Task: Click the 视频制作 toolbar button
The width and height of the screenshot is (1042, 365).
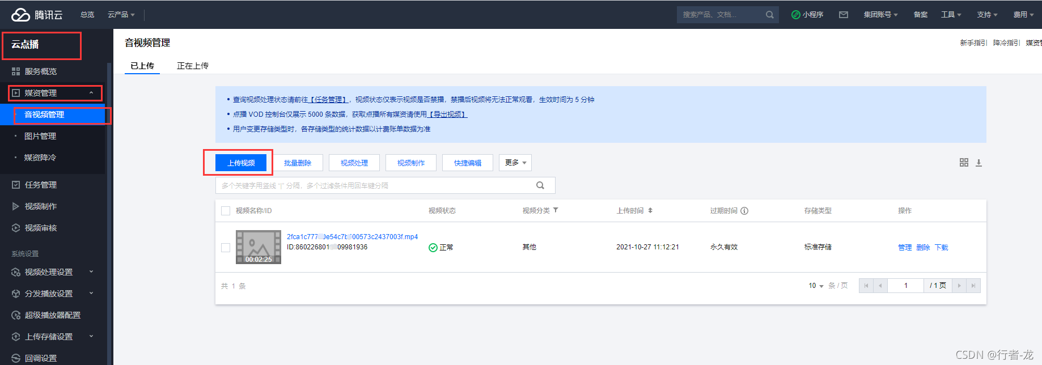Action: point(411,163)
